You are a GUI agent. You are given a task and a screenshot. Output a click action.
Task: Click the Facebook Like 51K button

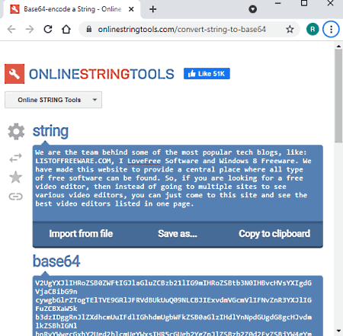pos(207,74)
